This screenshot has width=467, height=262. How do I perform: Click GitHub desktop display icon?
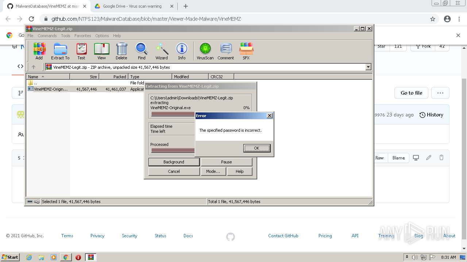(416, 158)
